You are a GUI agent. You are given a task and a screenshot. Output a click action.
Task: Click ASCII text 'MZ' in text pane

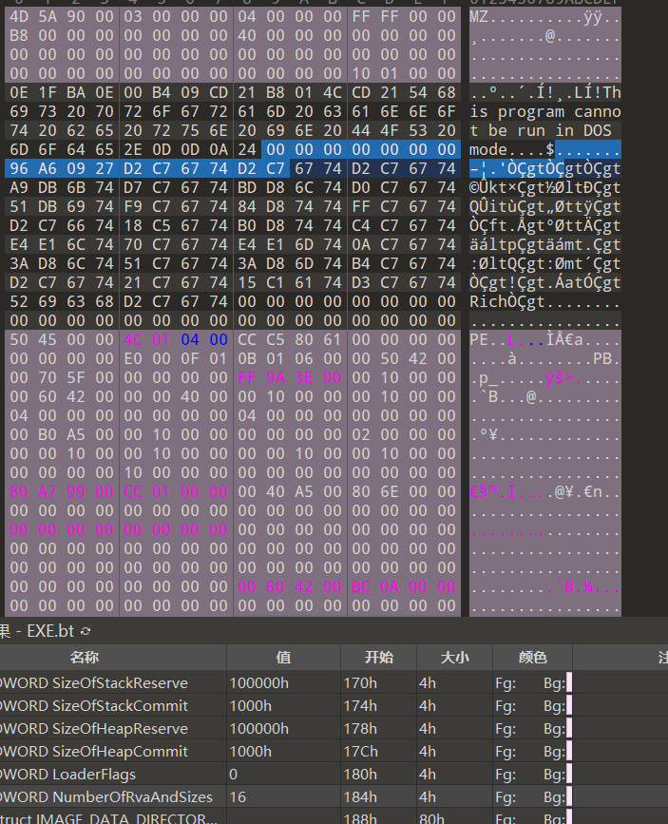(x=479, y=16)
